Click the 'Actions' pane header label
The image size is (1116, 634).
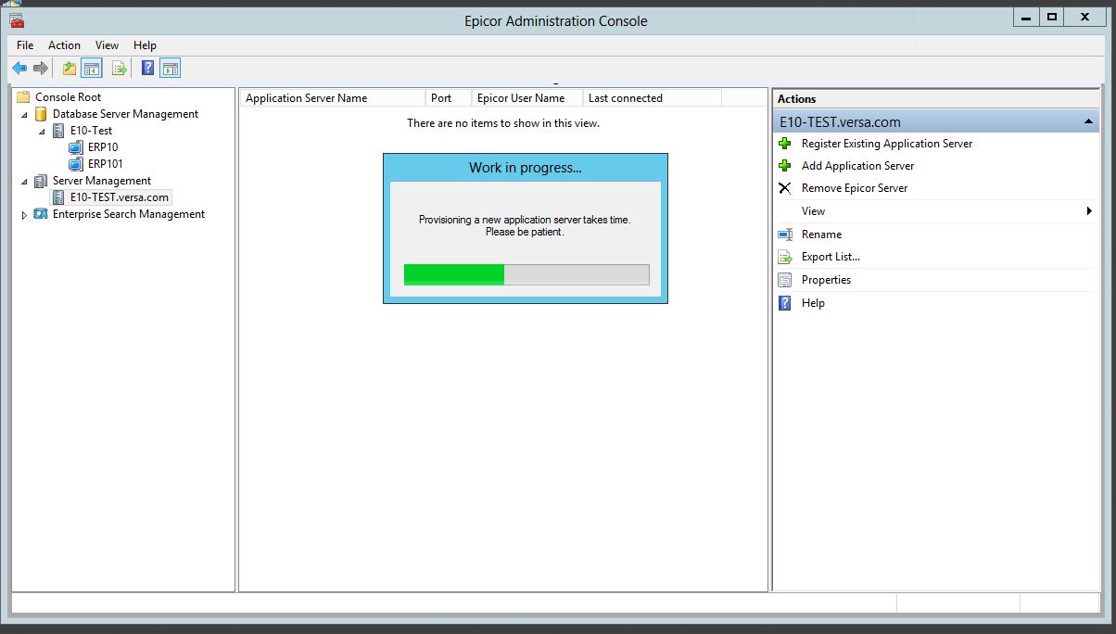coord(797,99)
